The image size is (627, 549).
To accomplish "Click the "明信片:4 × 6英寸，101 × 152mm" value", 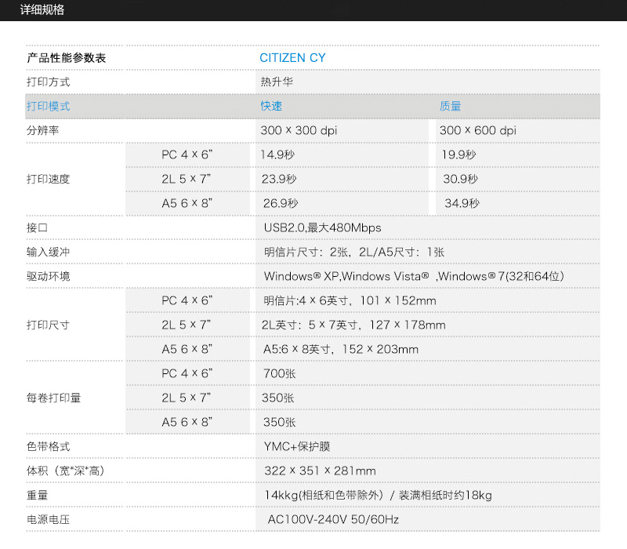I will 350,300.
